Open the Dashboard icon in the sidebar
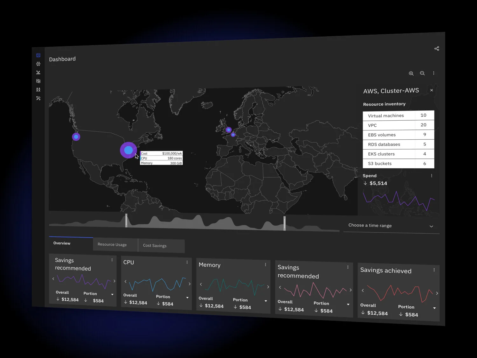The height and width of the screenshot is (358, 477). click(x=38, y=55)
